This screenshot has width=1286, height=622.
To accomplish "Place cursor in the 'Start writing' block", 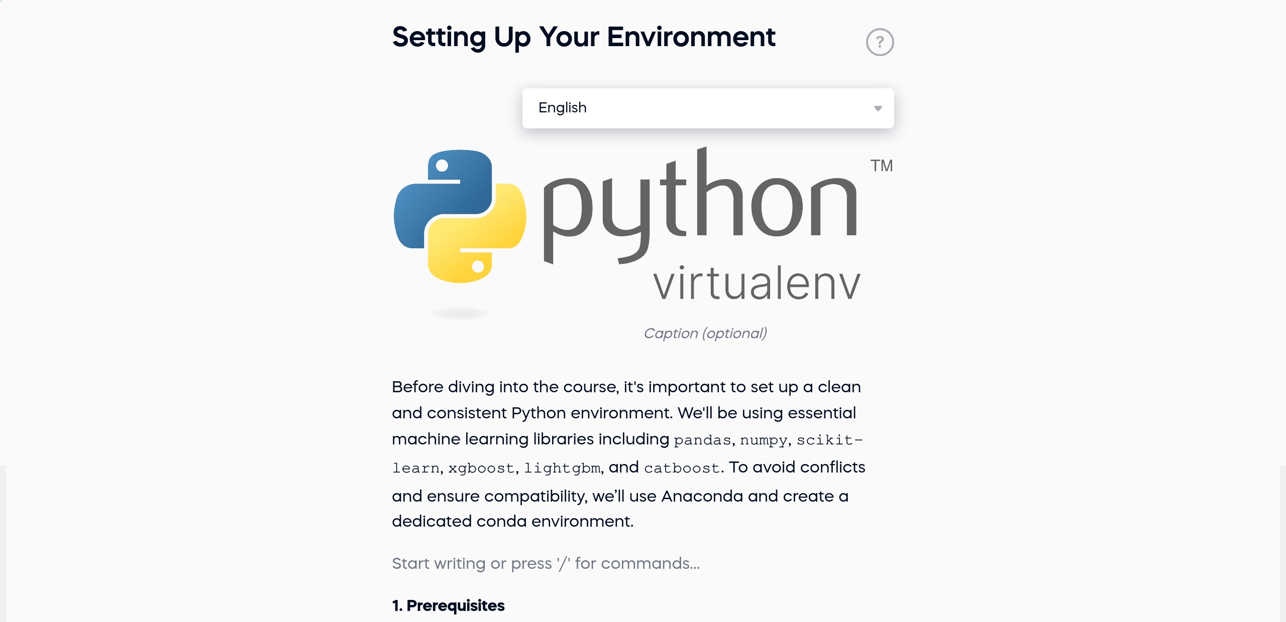I will pos(546,563).
